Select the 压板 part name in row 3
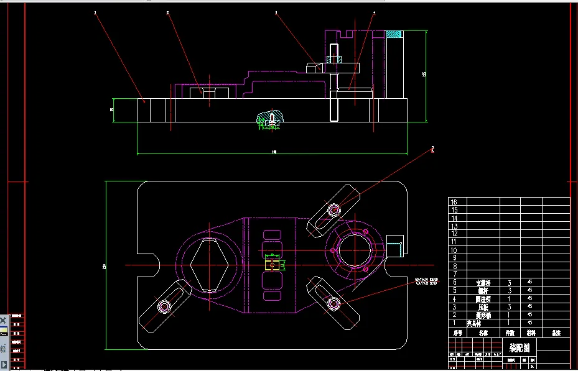The image size is (578, 371). pyautogui.click(x=483, y=308)
